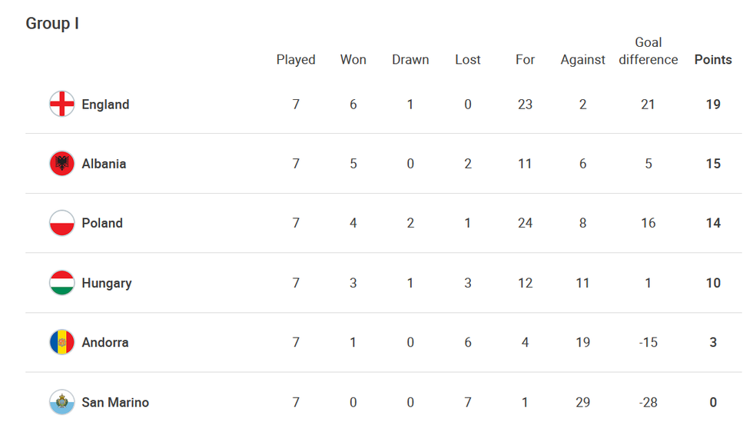Click the Group I heading
Image resolution: width=753 pixels, height=442 pixels.
coord(52,23)
